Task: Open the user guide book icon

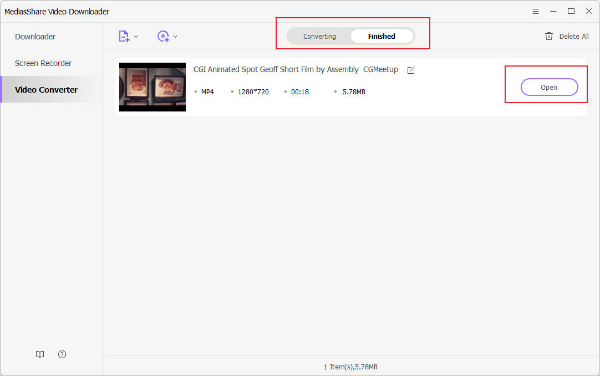Action: [40, 354]
